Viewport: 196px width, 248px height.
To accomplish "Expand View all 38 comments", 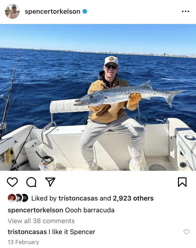I will tap(41, 221).
